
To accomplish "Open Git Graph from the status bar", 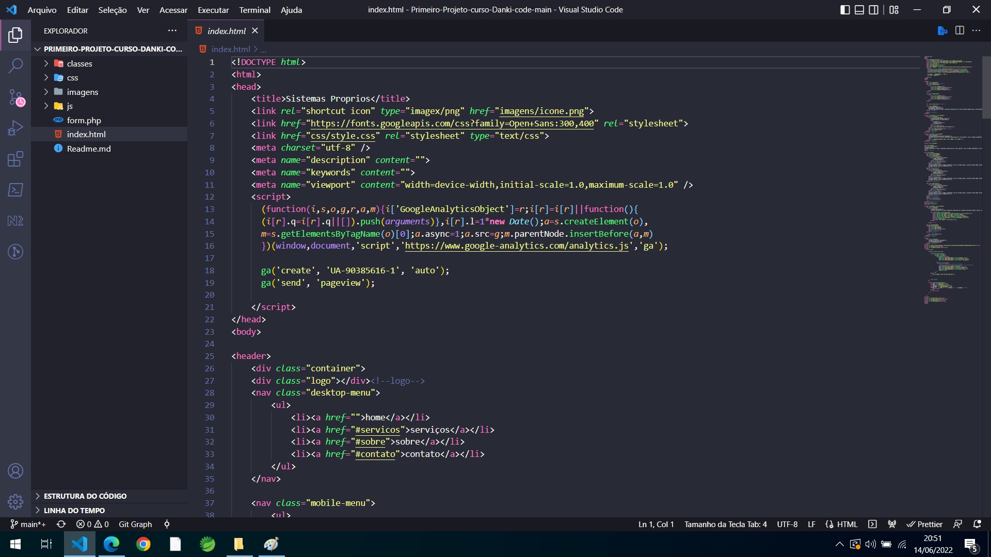I will tap(135, 524).
